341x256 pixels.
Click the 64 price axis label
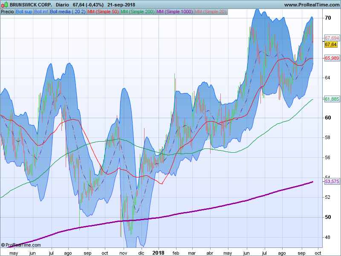pos(327,78)
